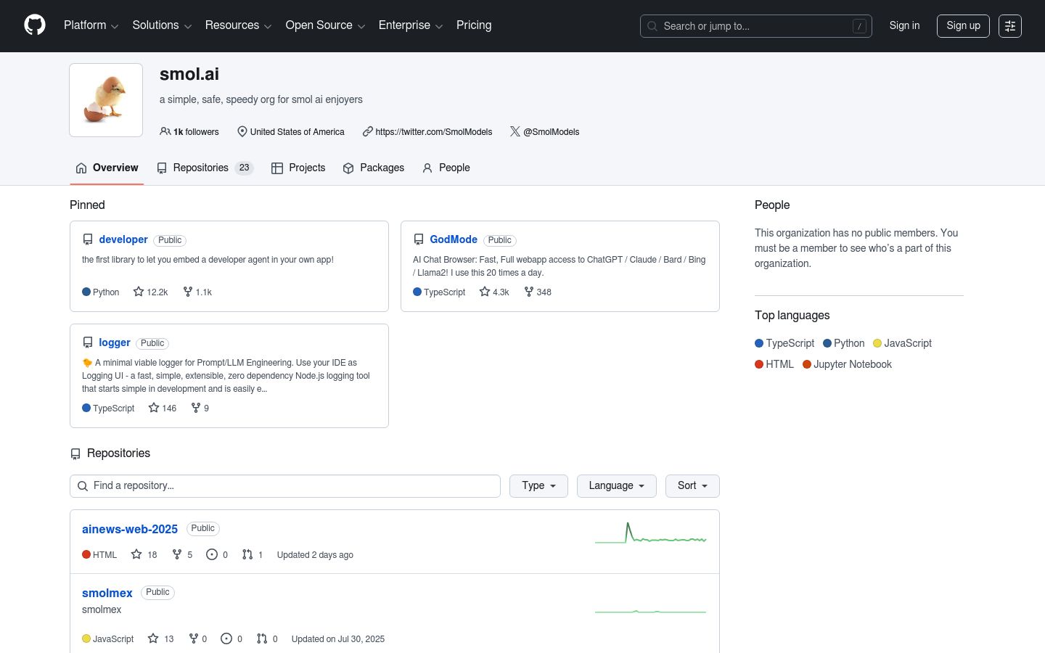Select TypeScript in Top languages
Screen dimensions: 1045x653
coord(784,343)
